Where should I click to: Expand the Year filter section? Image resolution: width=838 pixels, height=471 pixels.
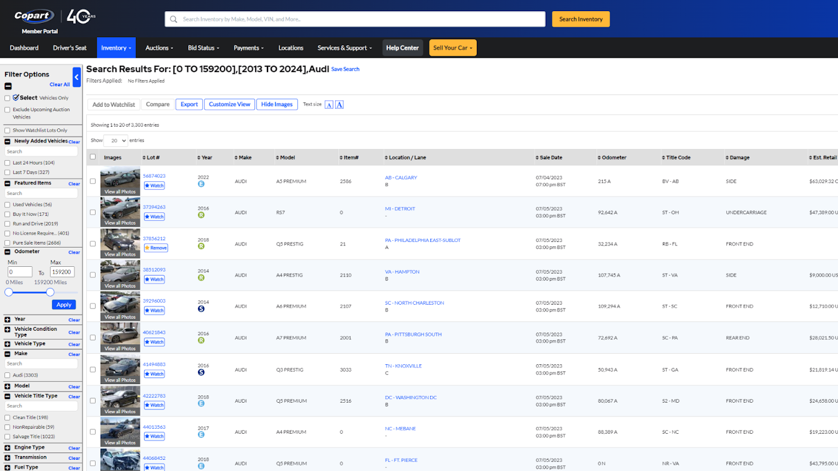[x=7, y=320]
